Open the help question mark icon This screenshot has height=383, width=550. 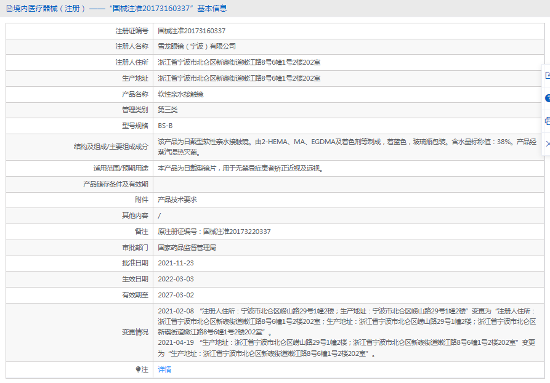(547, 98)
